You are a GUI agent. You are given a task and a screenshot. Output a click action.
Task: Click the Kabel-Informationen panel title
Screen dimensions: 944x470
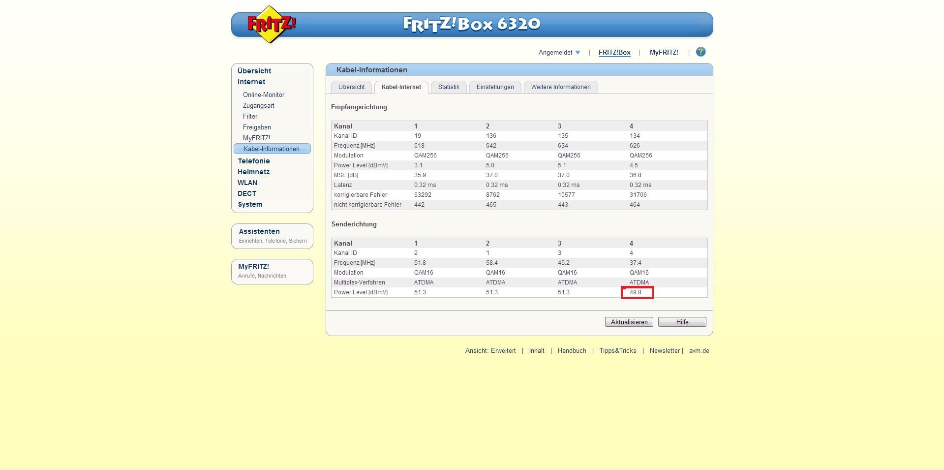coord(372,70)
